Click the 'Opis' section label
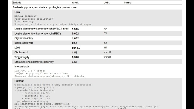Viewport: 194px width, 109px height. click(x=17, y=12)
